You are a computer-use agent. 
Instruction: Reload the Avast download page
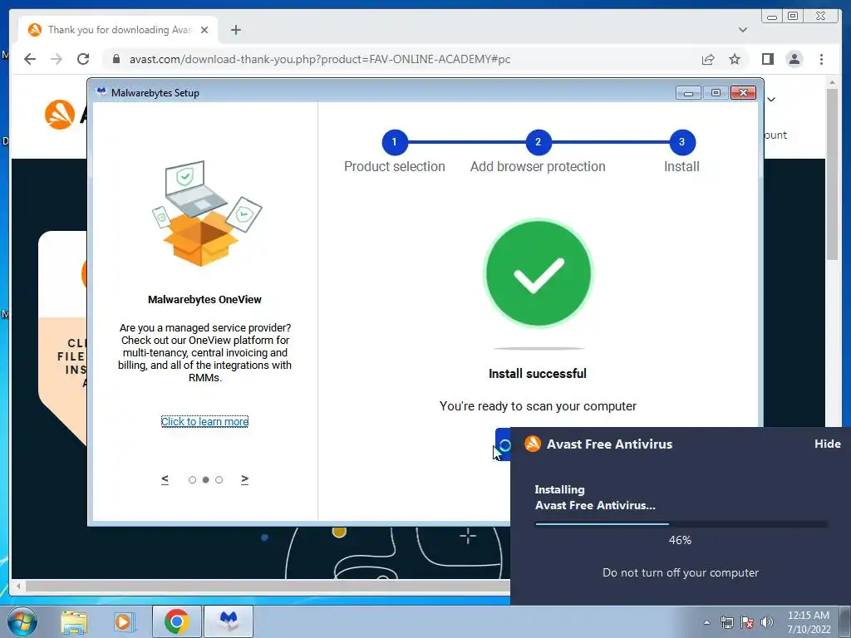(x=83, y=59)
